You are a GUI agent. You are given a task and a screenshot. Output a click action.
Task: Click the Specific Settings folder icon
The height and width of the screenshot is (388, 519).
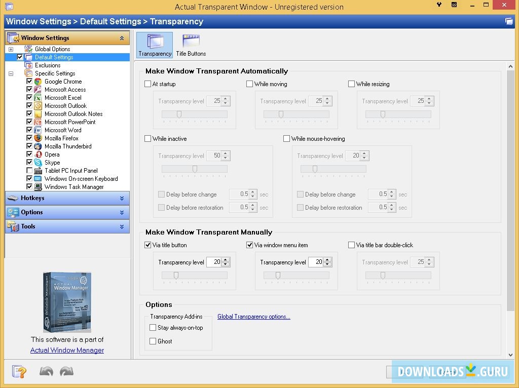click(x=28, y=73)
